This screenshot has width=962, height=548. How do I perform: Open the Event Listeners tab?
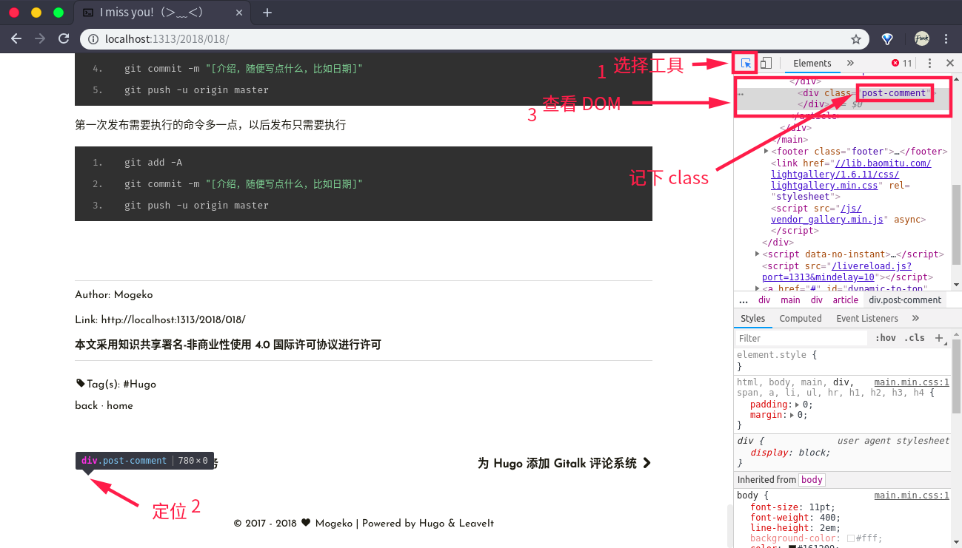pos(867,319)
